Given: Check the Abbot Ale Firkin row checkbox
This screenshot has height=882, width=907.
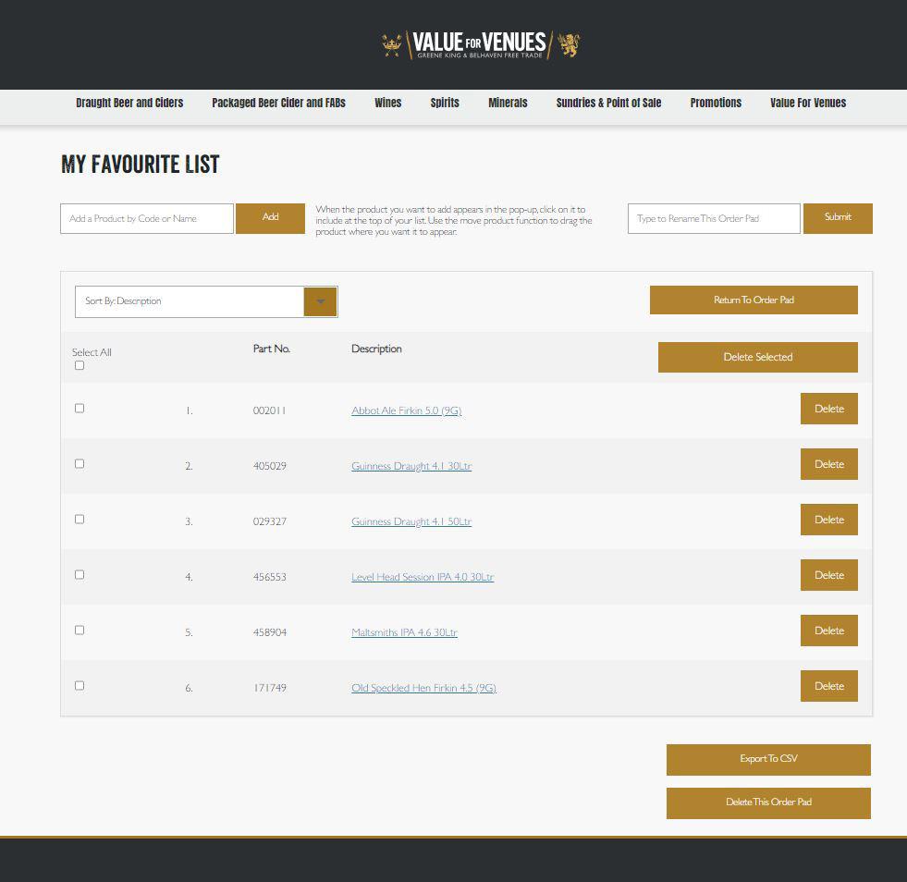Looking at the screenshot, I should [x=80, y=409].
